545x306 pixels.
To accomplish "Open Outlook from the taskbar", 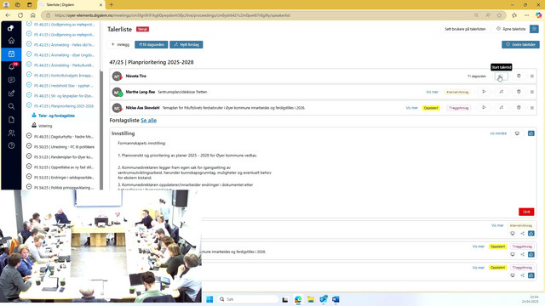I will coord(324,299).
